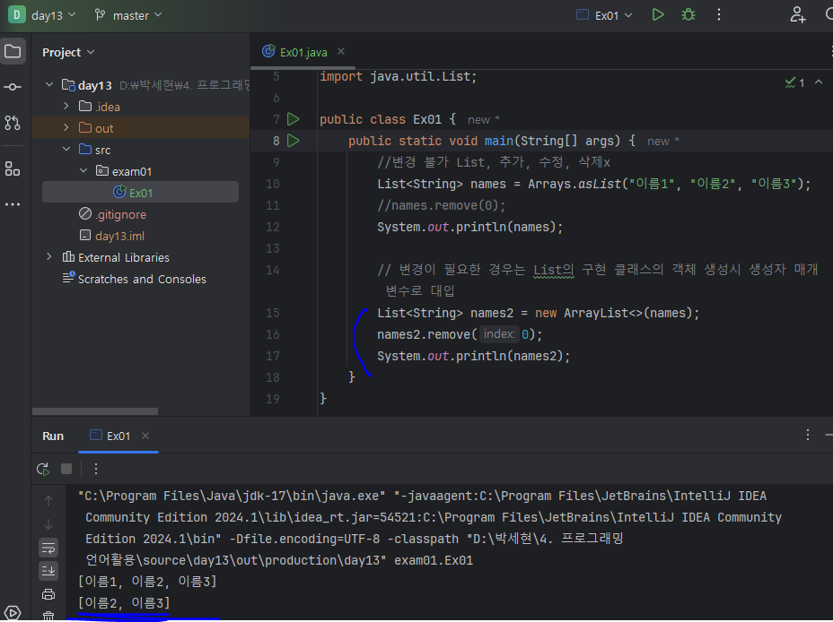The height and width of the screenshot is (622, 833).
Task: Open the Pull Requests tool window
Action: [x=13, y=123]
